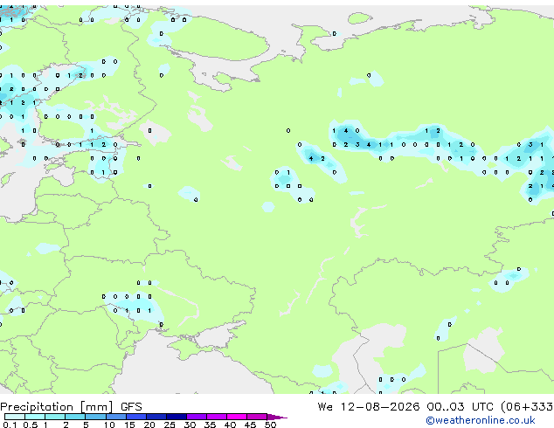Click the legend value label '25'
The width and height of the screenshot is (554, 428).
170,425
